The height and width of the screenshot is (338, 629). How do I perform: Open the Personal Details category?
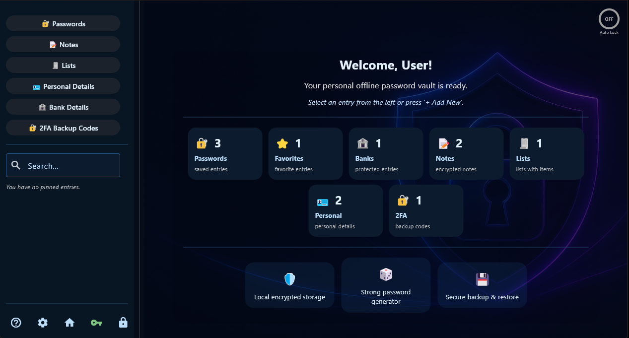(63, 86)
